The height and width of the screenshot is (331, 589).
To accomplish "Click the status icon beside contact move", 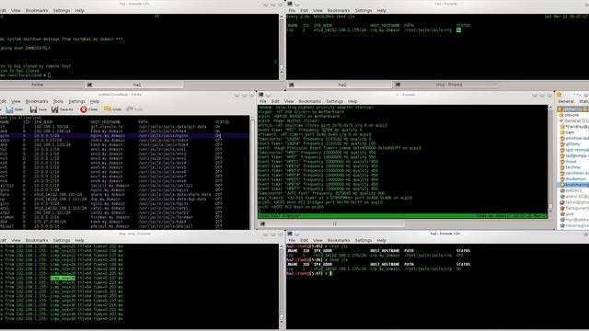I will click(562, 162).
